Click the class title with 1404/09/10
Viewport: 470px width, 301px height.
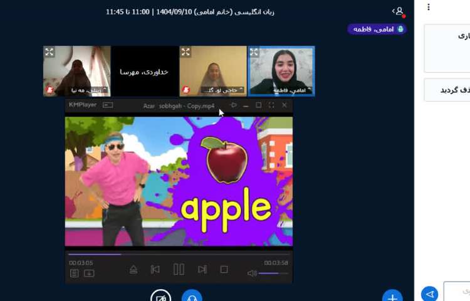pos(190,12)
